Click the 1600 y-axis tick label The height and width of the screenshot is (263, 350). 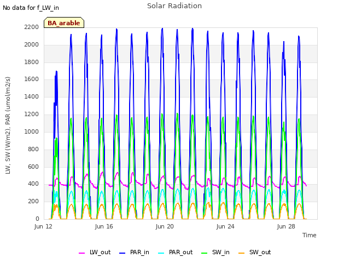click(32, 79)
